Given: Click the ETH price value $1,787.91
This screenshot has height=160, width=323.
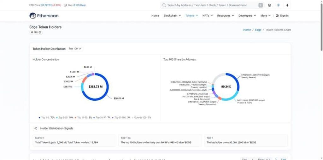Looking at the screenshot, I should [x=46, y=5].
